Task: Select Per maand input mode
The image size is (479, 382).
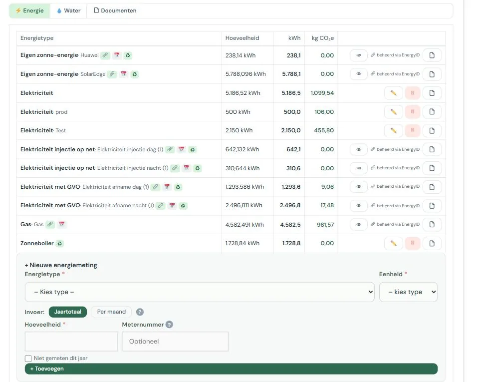Action: click(x=111, y=312)
